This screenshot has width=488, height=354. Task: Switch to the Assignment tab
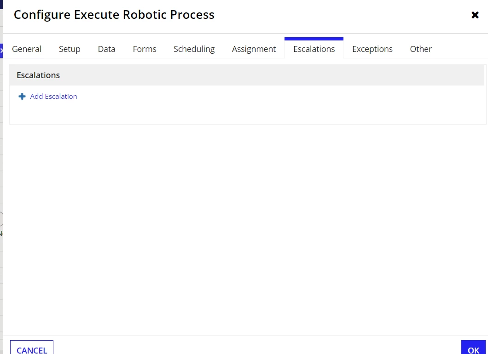[x=254, y=49]
